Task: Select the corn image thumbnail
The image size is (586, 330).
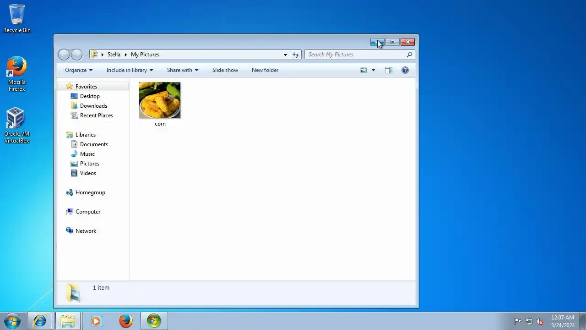Action: 160,100
